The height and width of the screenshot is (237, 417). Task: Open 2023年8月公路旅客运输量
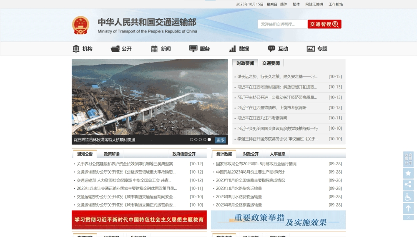(239, 205)
